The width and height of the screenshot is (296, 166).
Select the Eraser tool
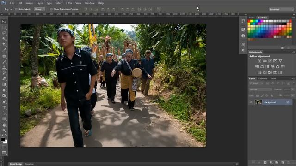[4, 79]
